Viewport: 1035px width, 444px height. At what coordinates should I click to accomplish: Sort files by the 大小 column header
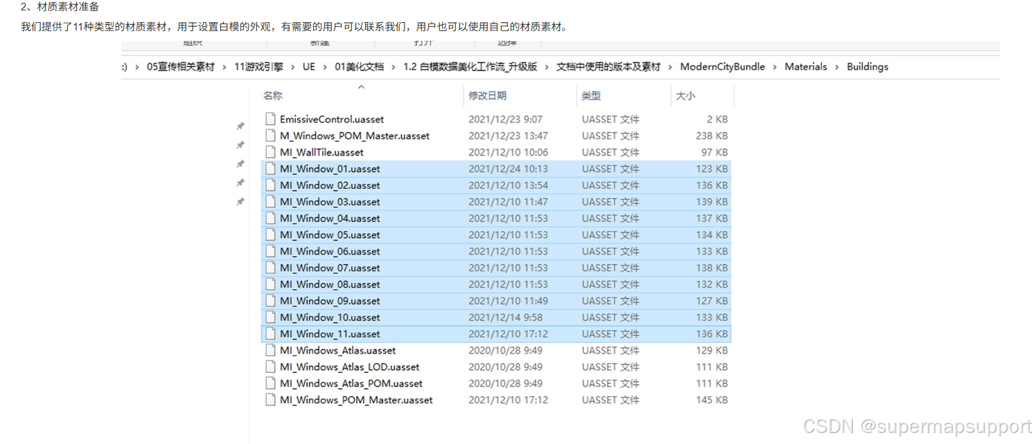pos(685,96)
